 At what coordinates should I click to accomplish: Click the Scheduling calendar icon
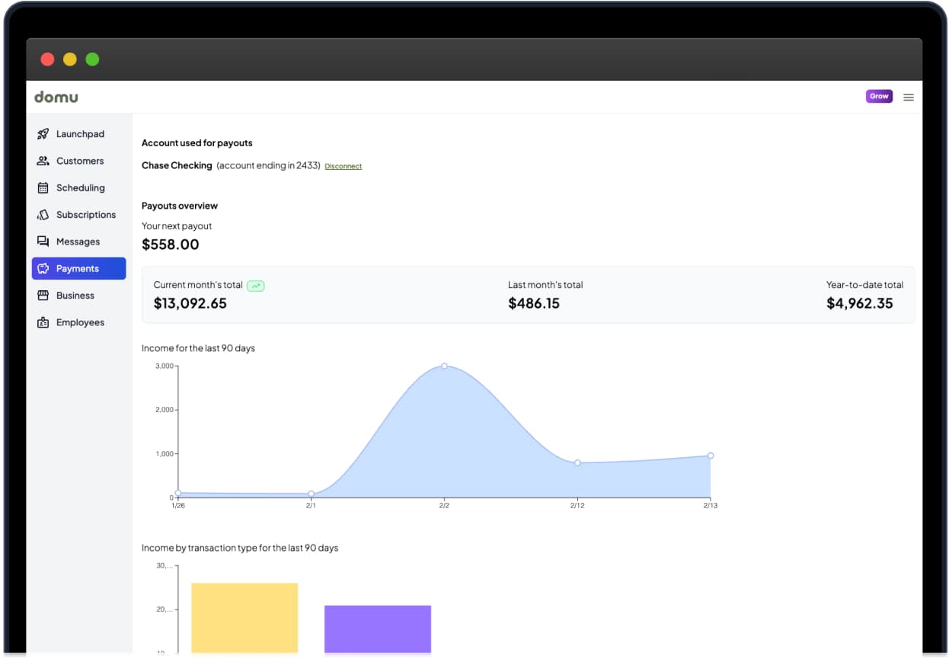click(43, 188)
